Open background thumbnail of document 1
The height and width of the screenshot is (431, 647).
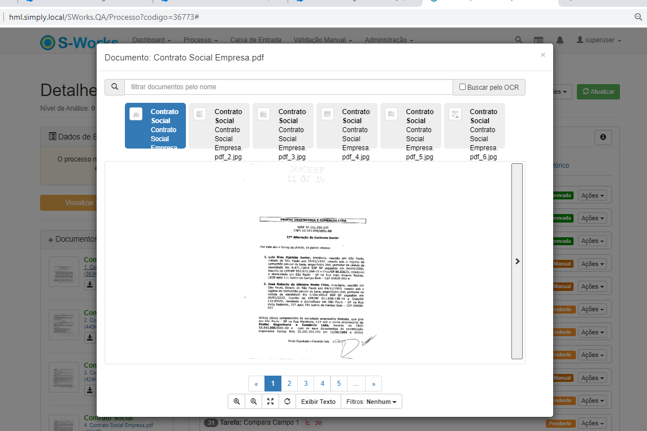(x=64, y=271)
